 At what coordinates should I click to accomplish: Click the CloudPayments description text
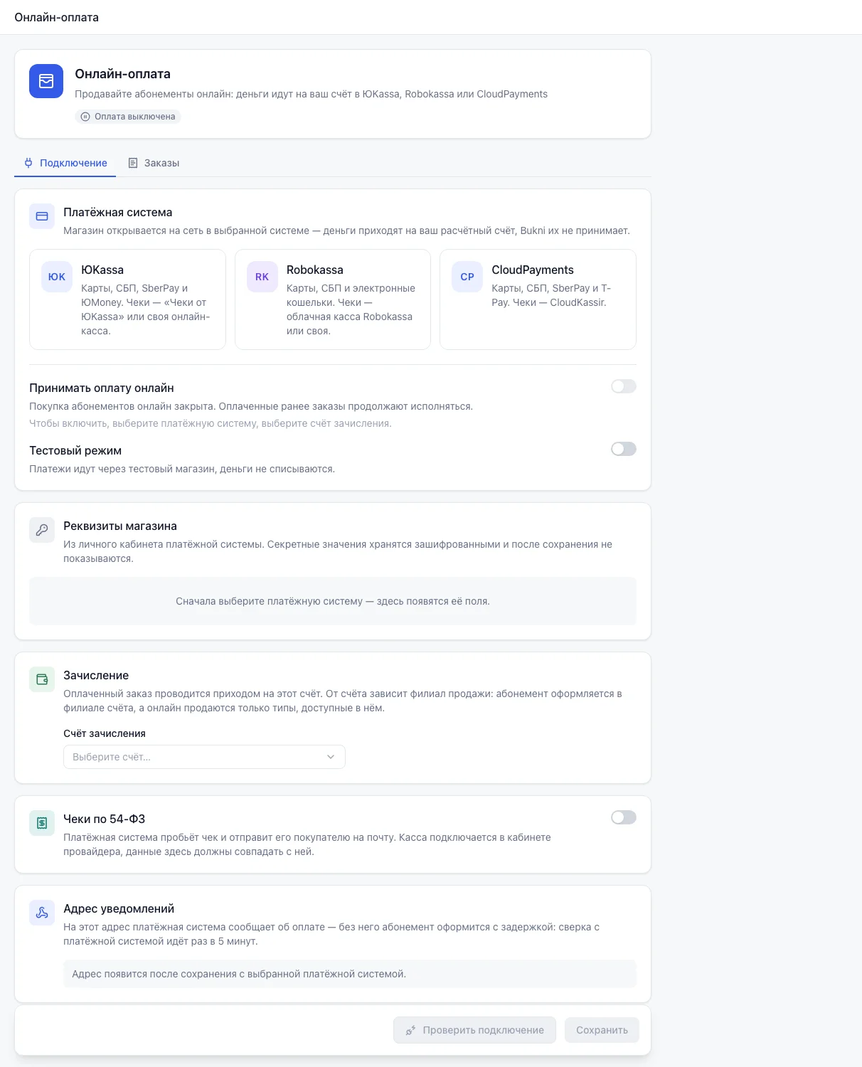coord(551,295)
